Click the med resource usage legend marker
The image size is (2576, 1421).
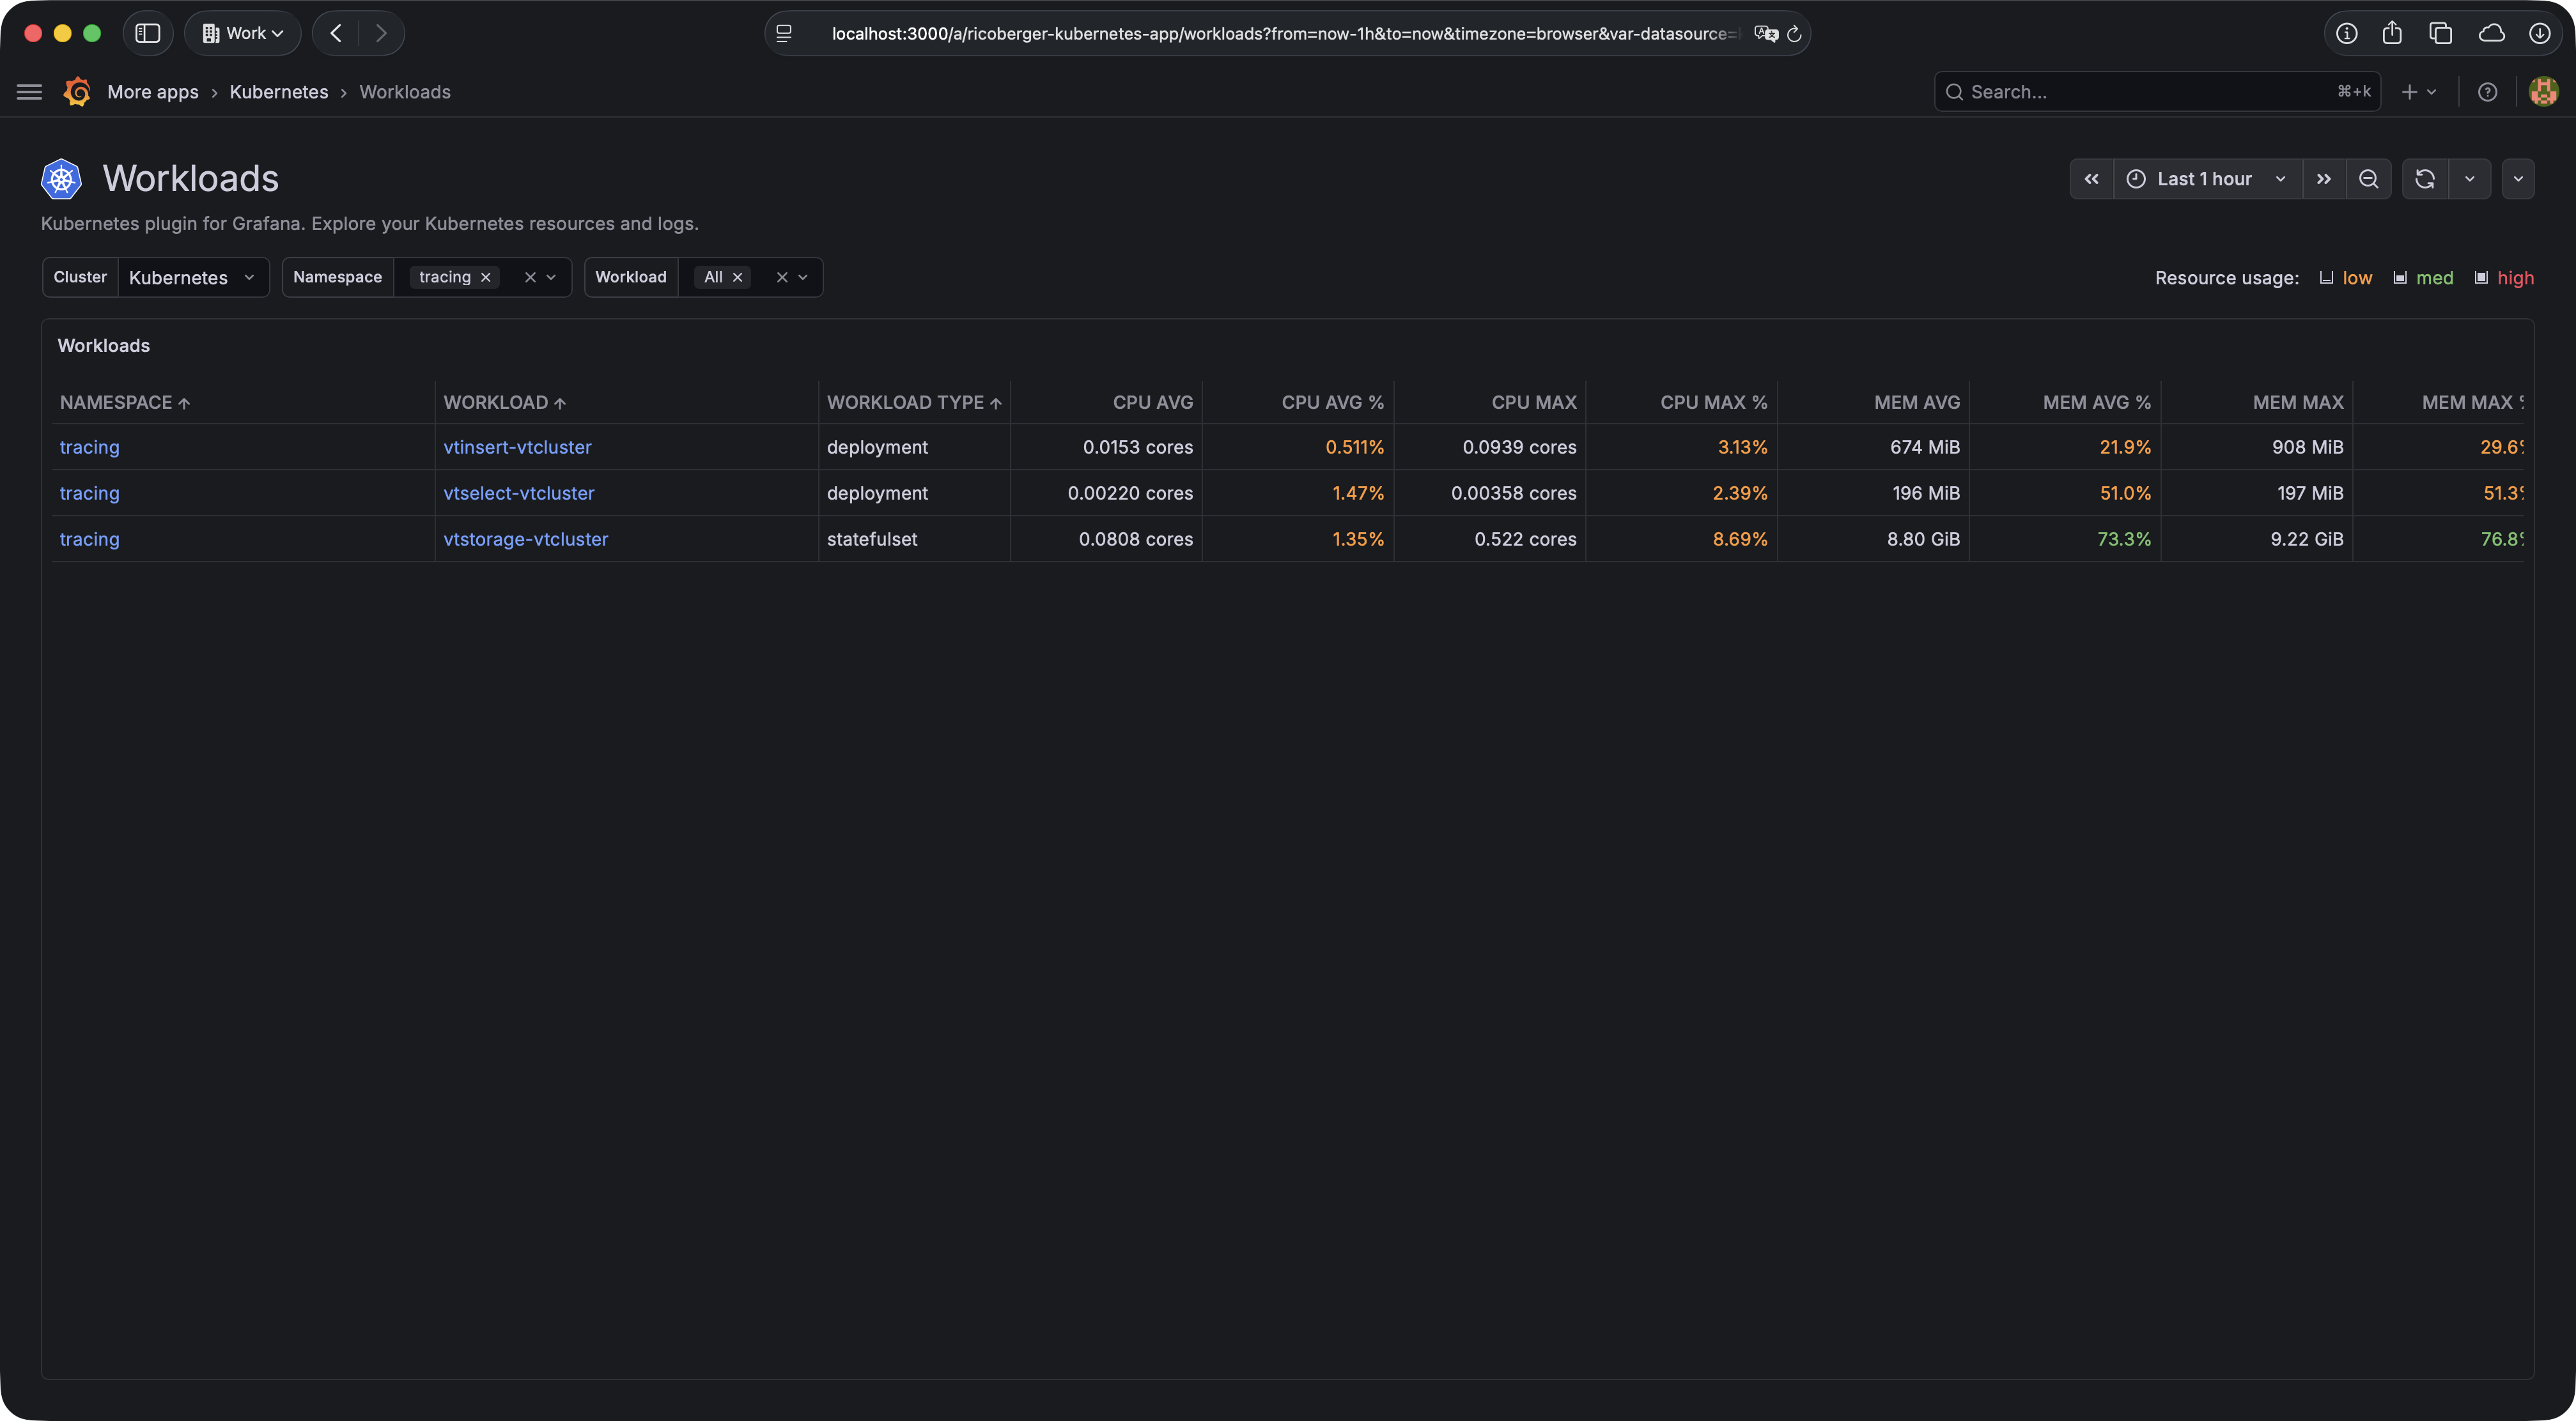(x=2400, y=278)
